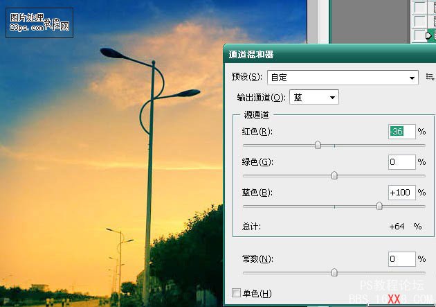Click the red value field showing -36
436x307 pixels.
point(402,132)
